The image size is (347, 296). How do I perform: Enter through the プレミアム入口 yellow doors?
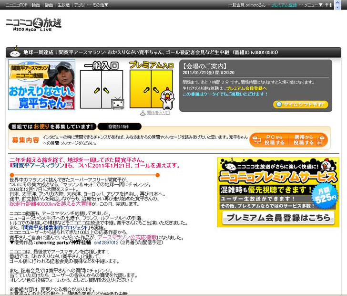[151, 89]
